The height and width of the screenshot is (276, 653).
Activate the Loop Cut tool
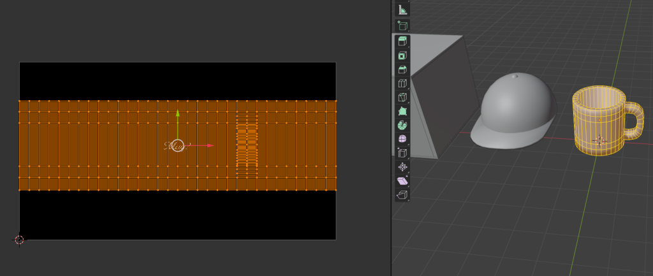[402, 84]
